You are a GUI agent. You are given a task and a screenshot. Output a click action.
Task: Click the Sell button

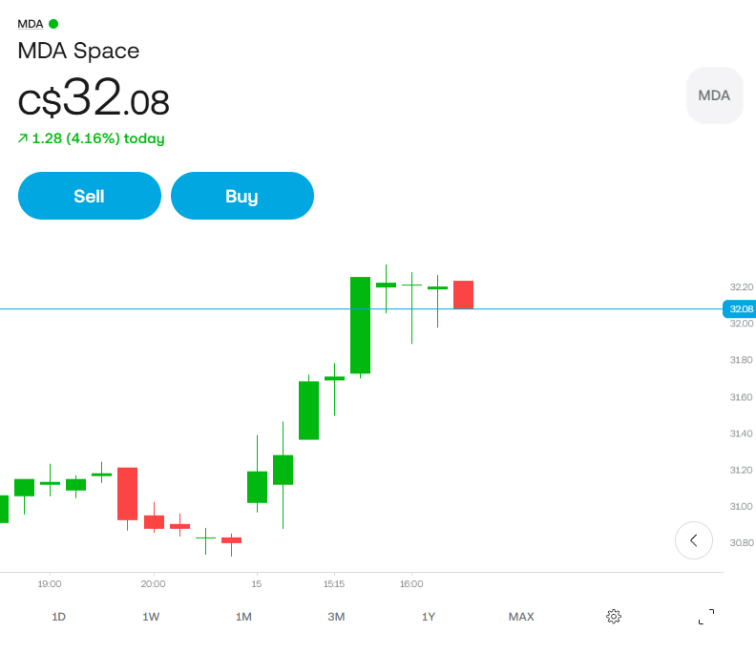coord(90,196)
